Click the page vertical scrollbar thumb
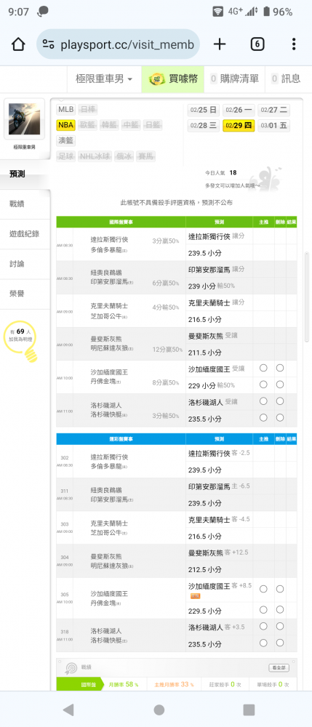The width and height of the screenshot is (312, 727). (306, 297)
